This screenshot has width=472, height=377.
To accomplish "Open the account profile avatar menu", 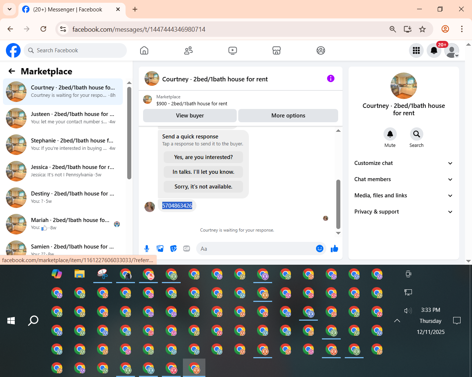I will pos(452,50).
